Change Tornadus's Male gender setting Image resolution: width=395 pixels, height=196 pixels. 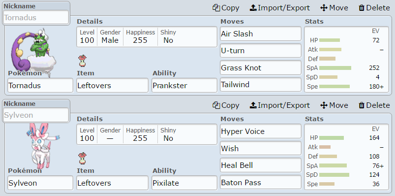[110, 37]
